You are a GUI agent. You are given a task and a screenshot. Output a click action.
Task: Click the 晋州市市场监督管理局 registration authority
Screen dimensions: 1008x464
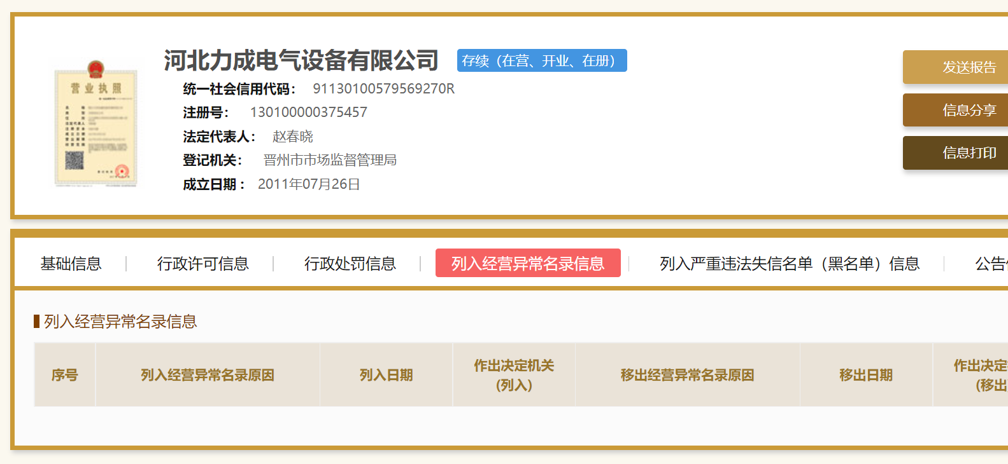point(330,160)
